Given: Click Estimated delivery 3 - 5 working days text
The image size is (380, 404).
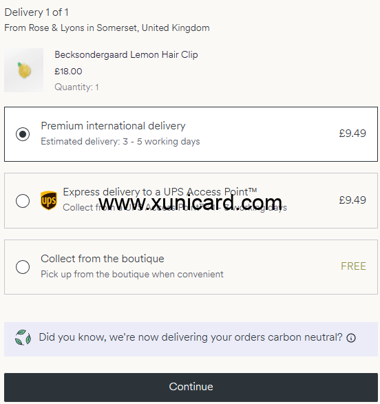Looking at the screenshot, I should click(120, 142).
